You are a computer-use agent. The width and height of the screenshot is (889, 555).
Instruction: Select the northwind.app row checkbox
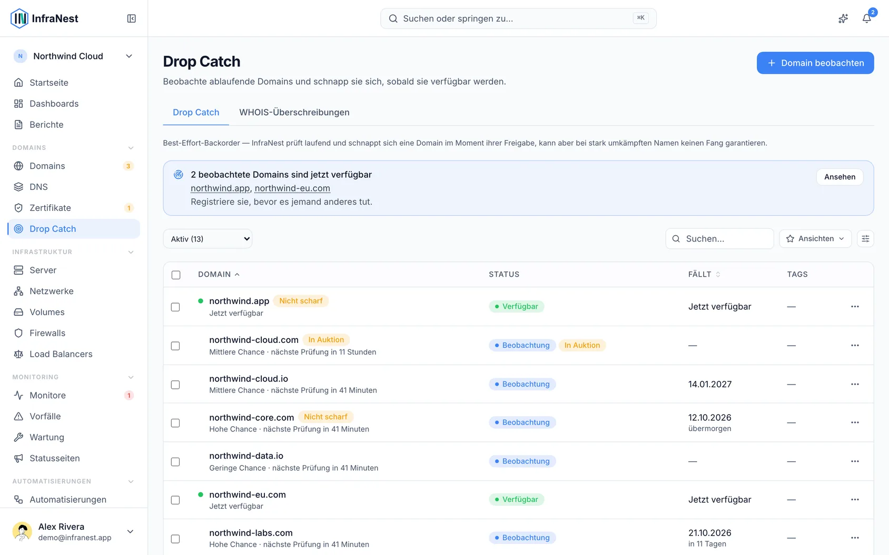[175, 307]
